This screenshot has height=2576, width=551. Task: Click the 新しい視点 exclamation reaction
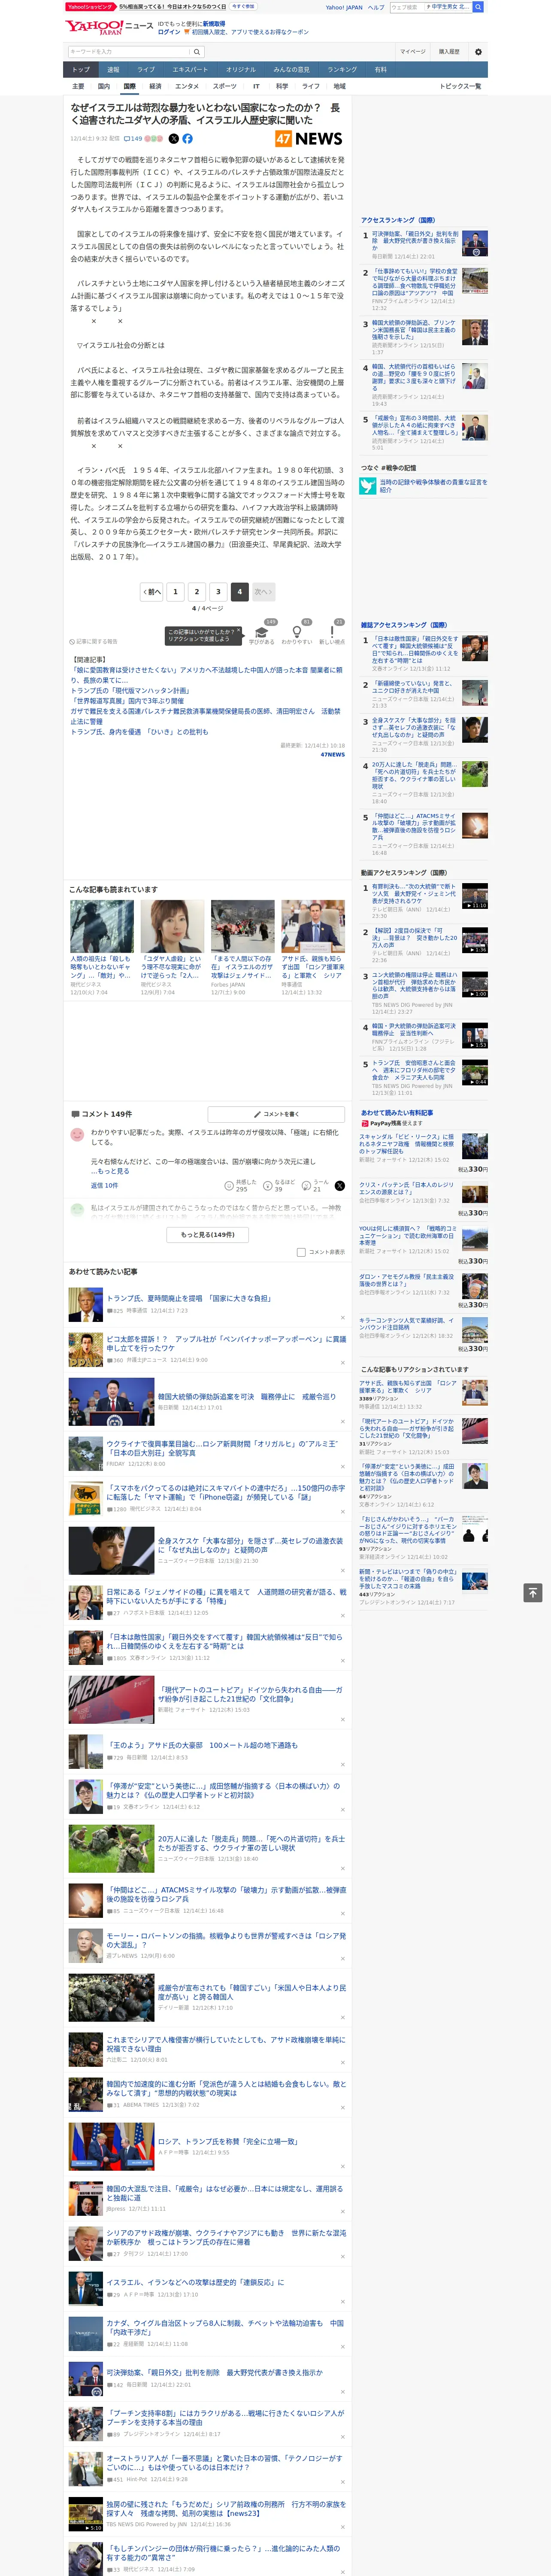[332, 632]
